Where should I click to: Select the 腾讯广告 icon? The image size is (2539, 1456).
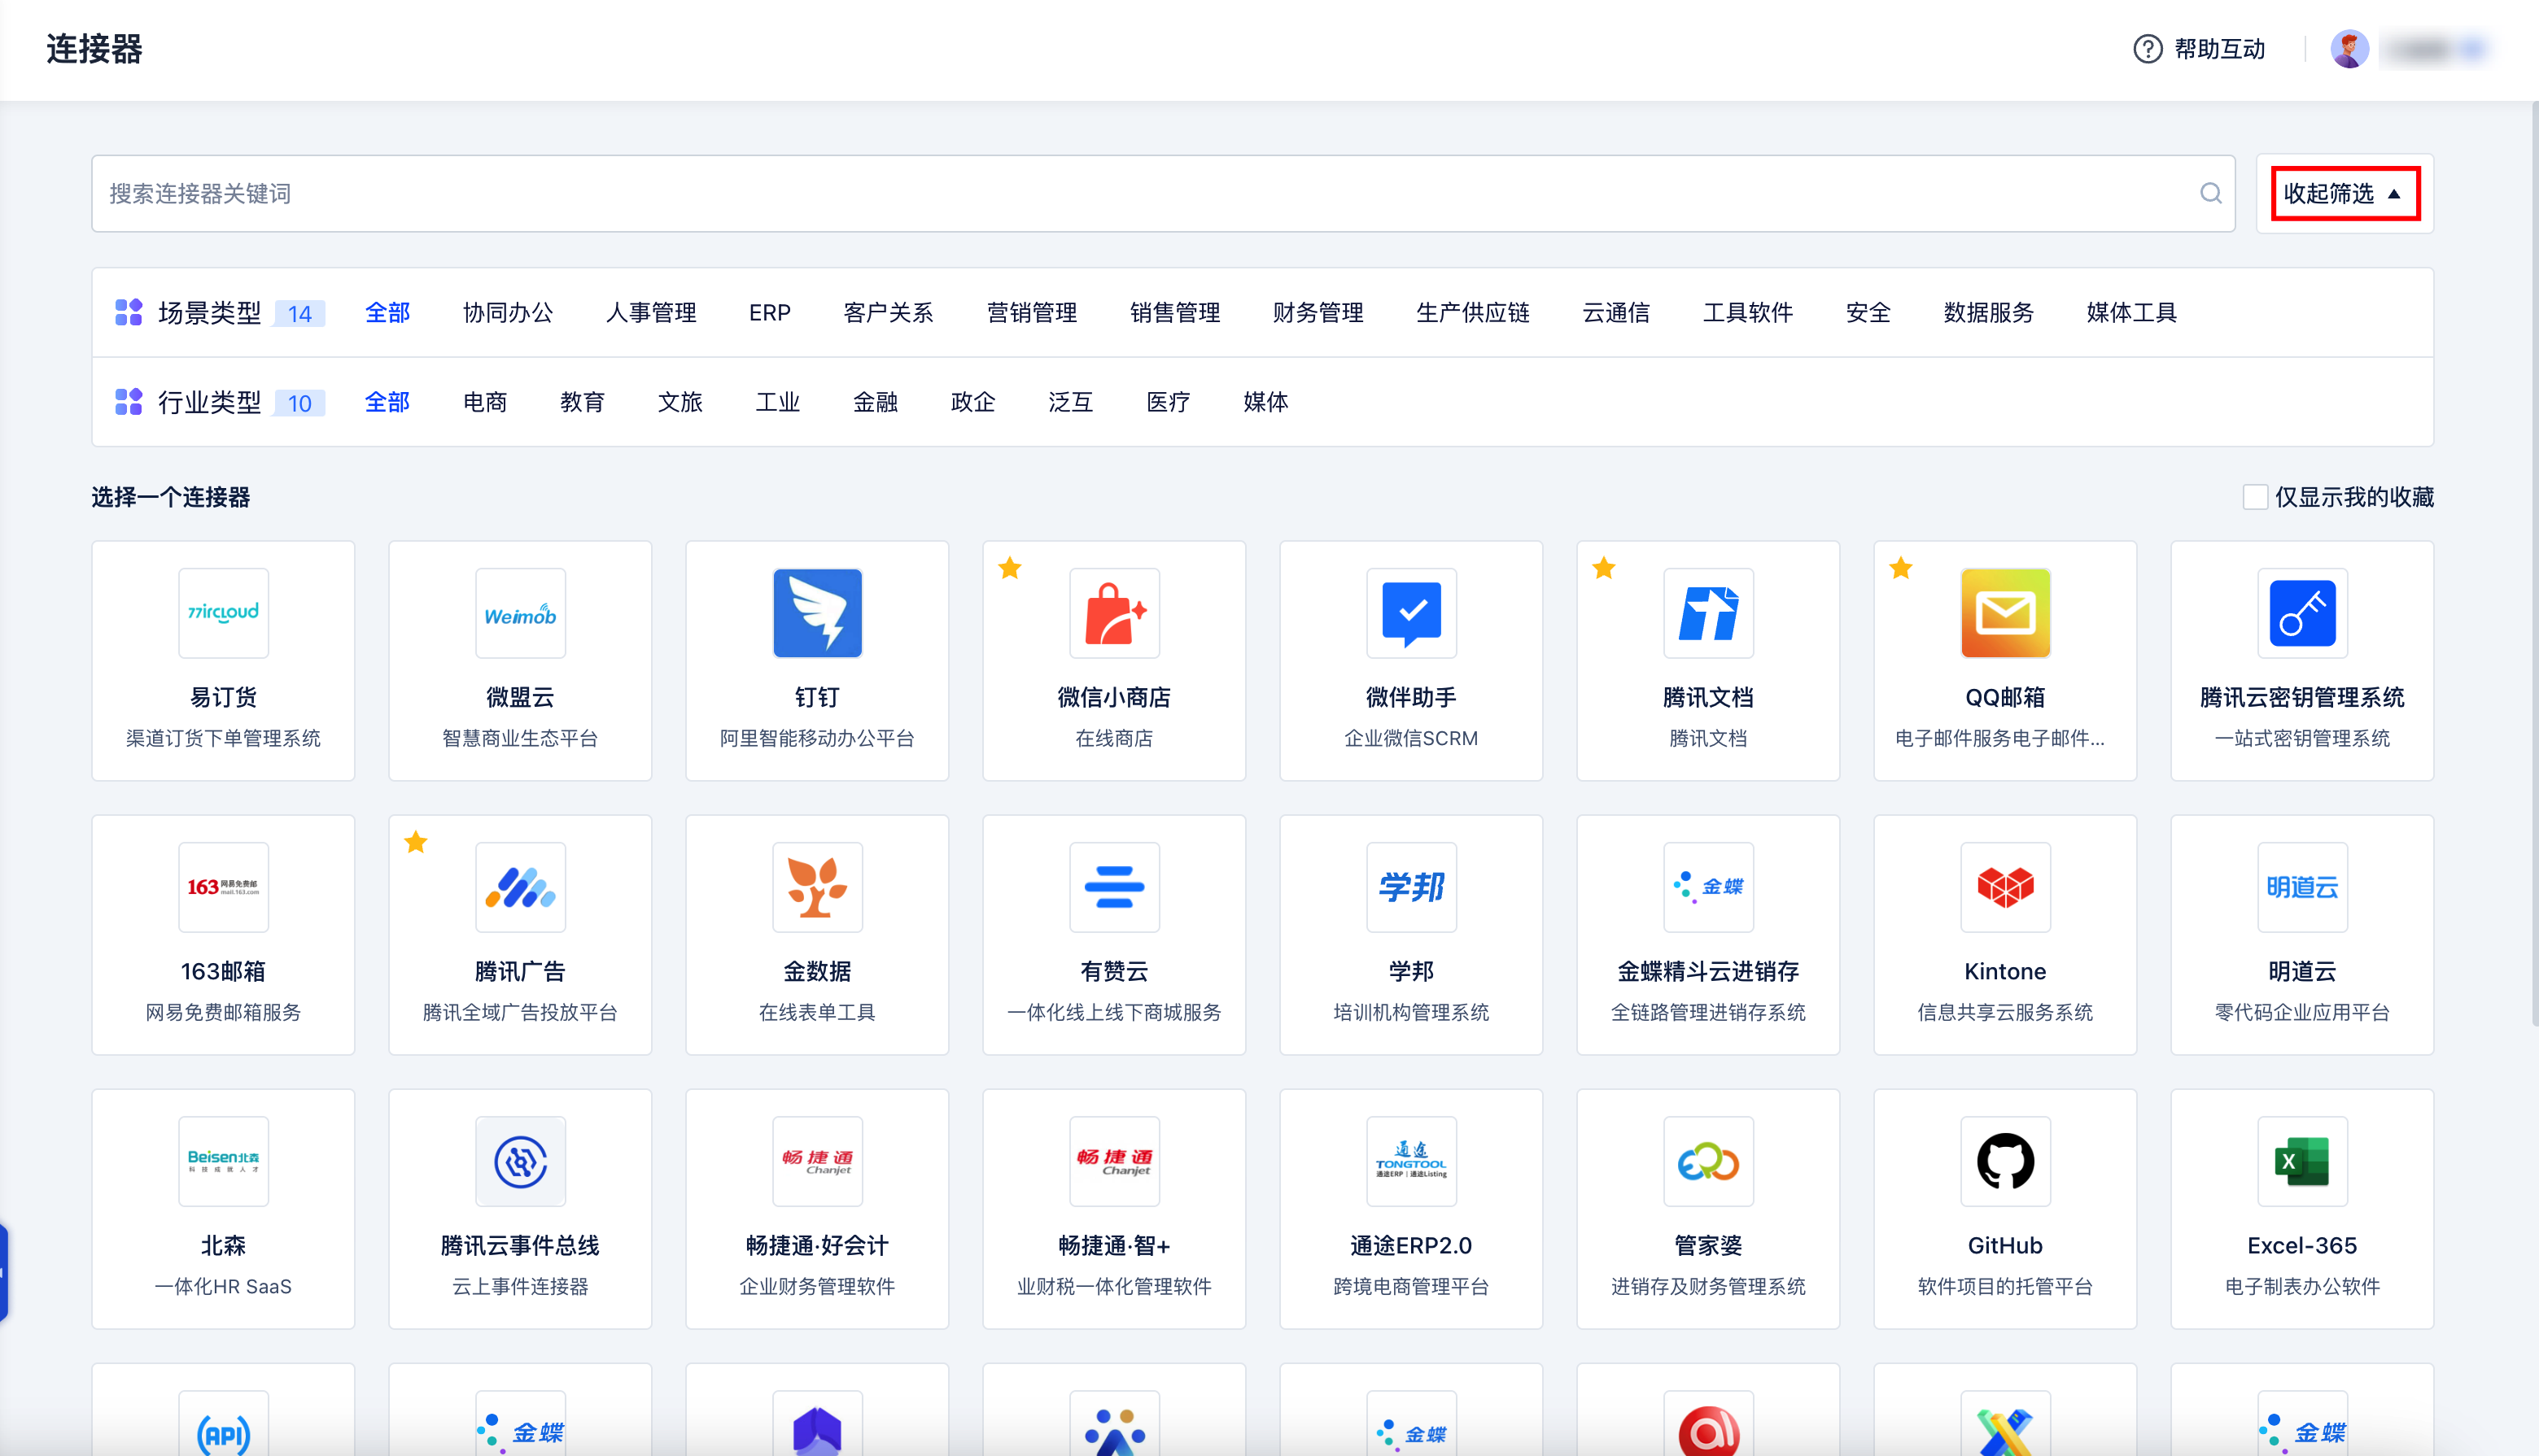(x=520, y=887)
